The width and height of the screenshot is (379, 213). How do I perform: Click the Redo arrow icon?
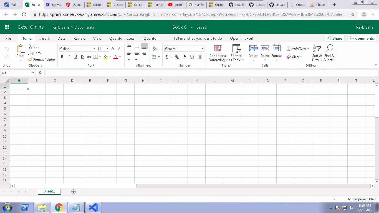(x=7, y=57)
